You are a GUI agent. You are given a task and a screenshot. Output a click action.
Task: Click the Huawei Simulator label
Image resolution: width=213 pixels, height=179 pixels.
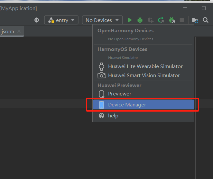coord(123,58)
